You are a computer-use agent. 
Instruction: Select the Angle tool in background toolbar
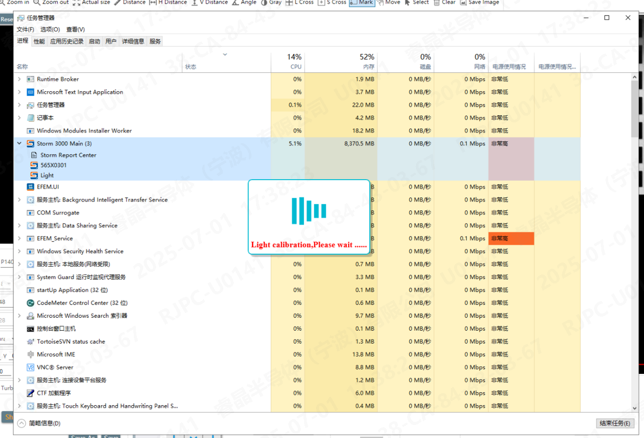pyautogui.click(x=245, y=2)
